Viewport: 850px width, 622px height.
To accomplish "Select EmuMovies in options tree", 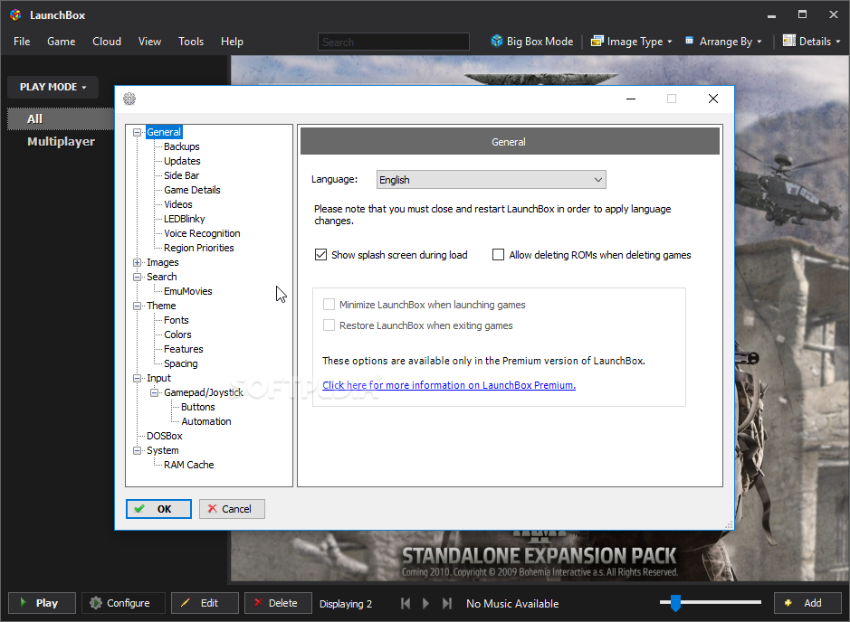I will point(188,291).
